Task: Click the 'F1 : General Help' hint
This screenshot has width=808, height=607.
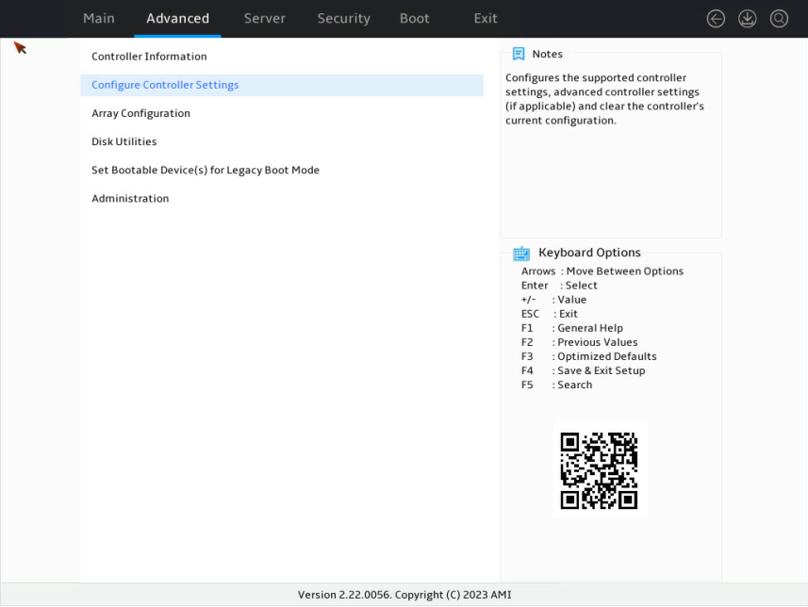Action: pyautogui.click(x=572, y=328)
